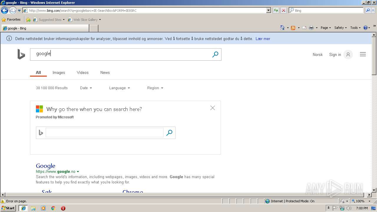Click the horizontal scrollbar right arrow

[x=369, y=195]
